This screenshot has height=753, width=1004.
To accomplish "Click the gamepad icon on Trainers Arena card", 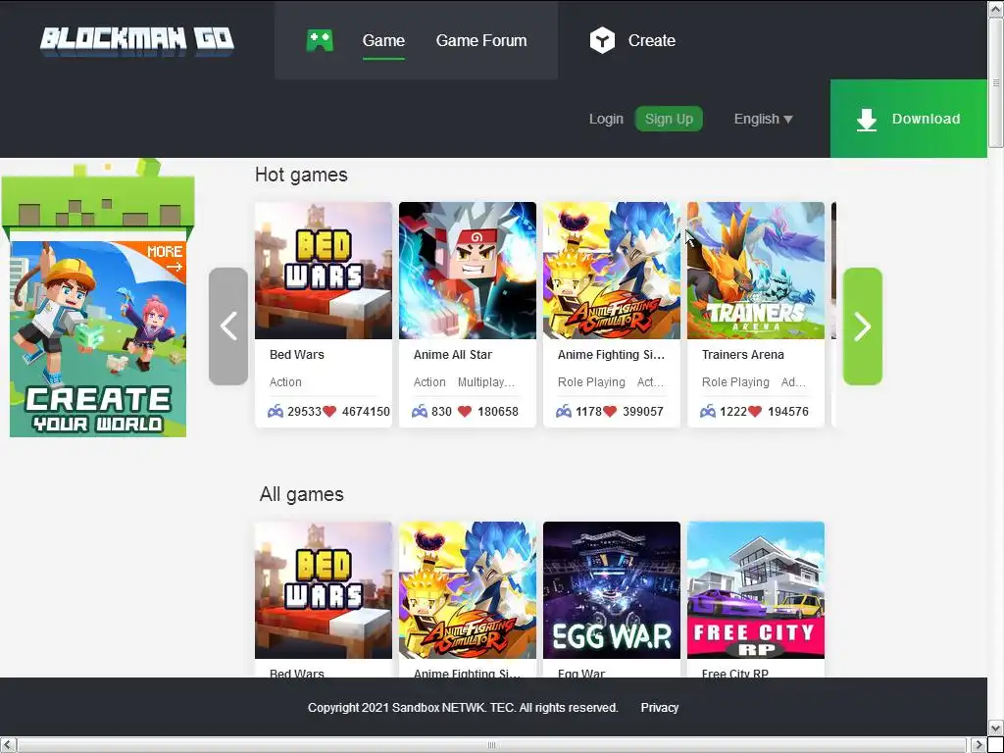I will [708, 411].
